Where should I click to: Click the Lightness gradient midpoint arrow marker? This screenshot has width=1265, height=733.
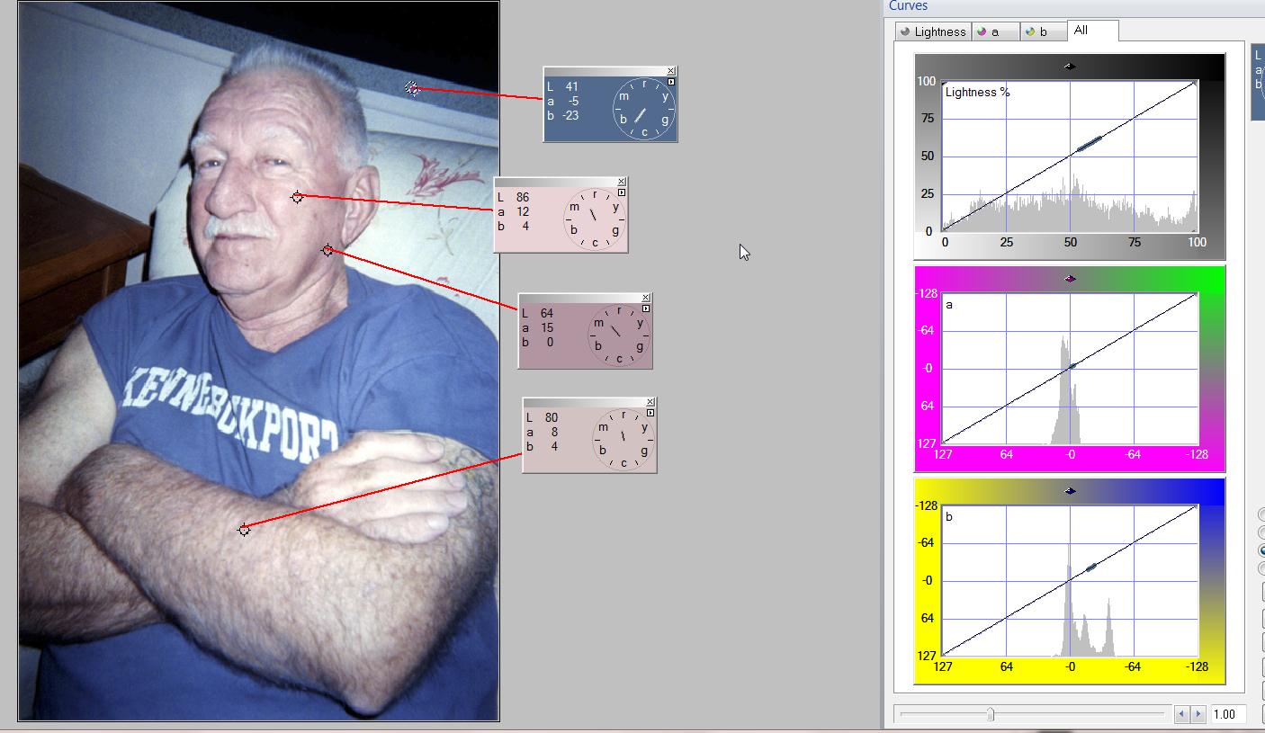tap(1070, 67)
